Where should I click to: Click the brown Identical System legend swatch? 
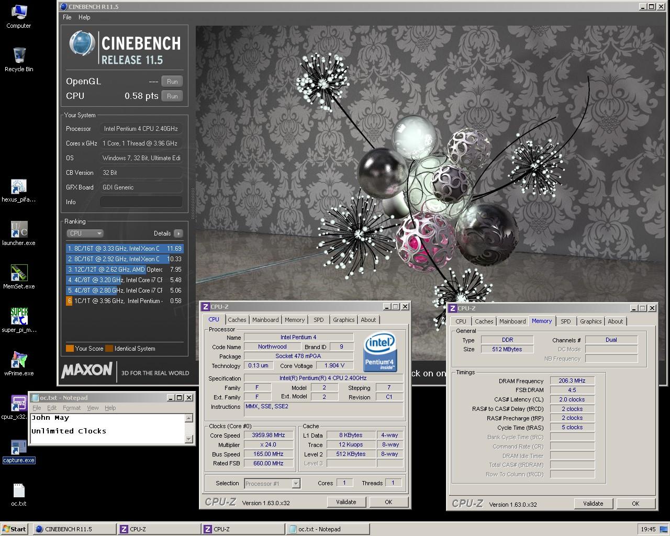(109, 349)
